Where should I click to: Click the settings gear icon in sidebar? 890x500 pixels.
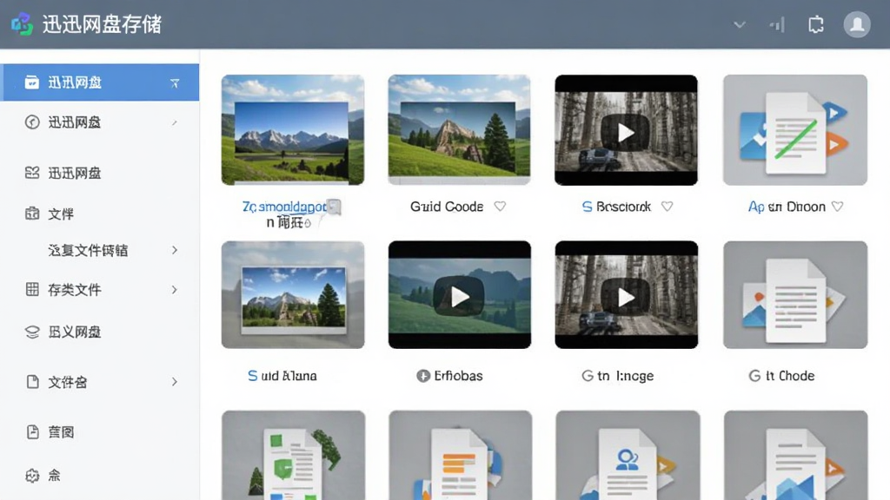click(32, 475)
